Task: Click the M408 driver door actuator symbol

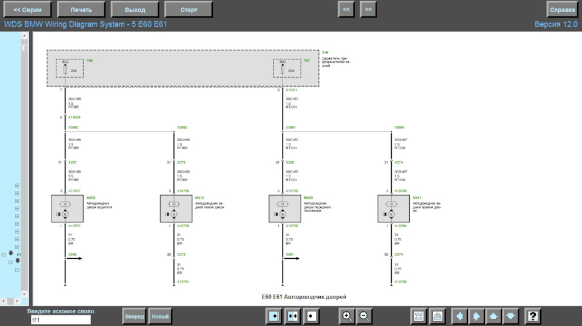Action: (x=67, y=209)
